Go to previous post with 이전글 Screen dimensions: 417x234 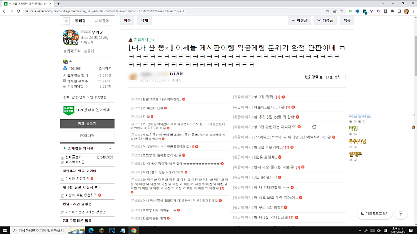coord(302,20)
